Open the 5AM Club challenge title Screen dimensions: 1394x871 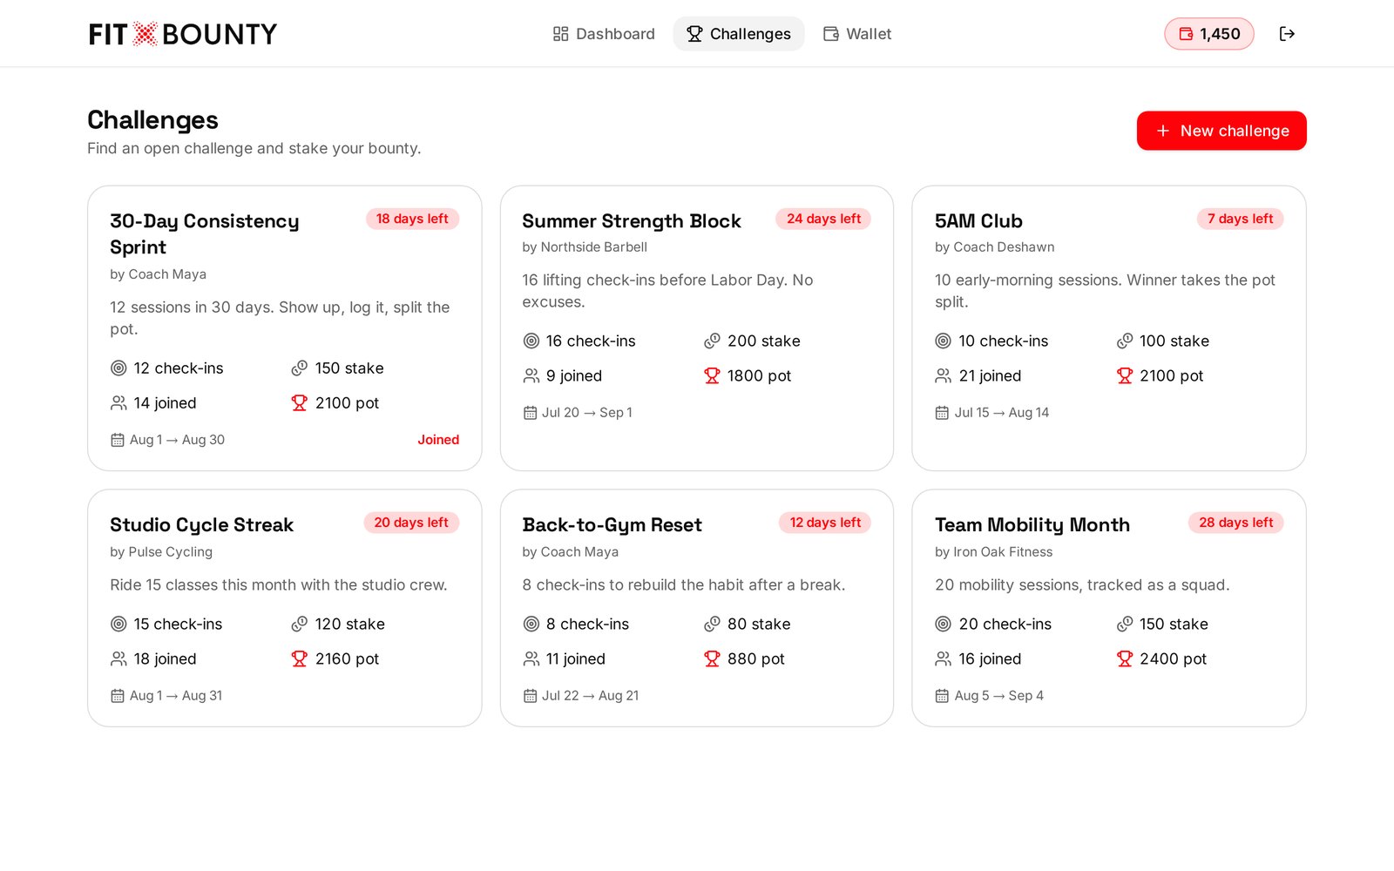[978, 221]
